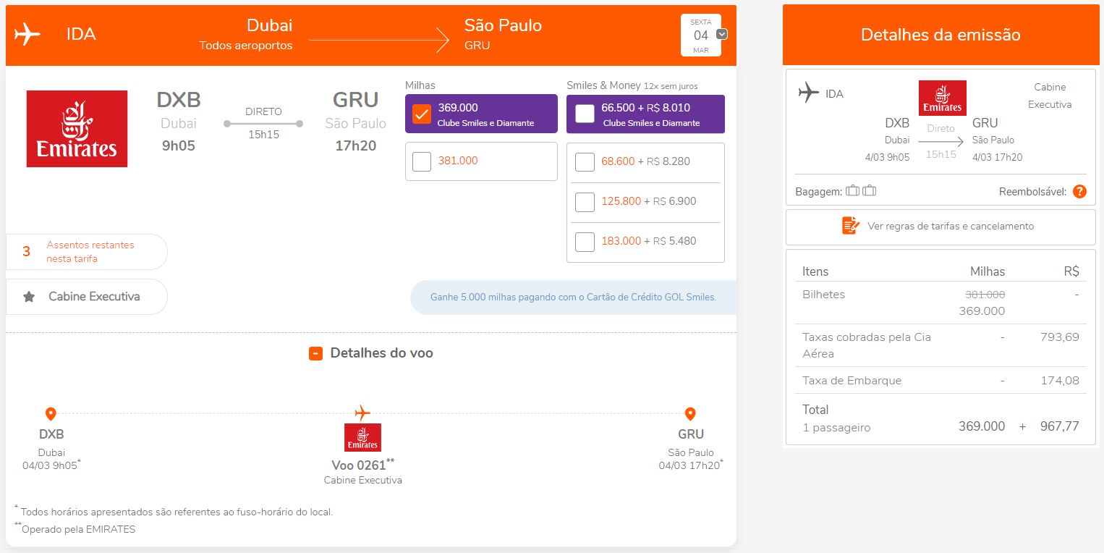Click the DXB departure location pin
The image size is (1104, 553).
(51, 414)
